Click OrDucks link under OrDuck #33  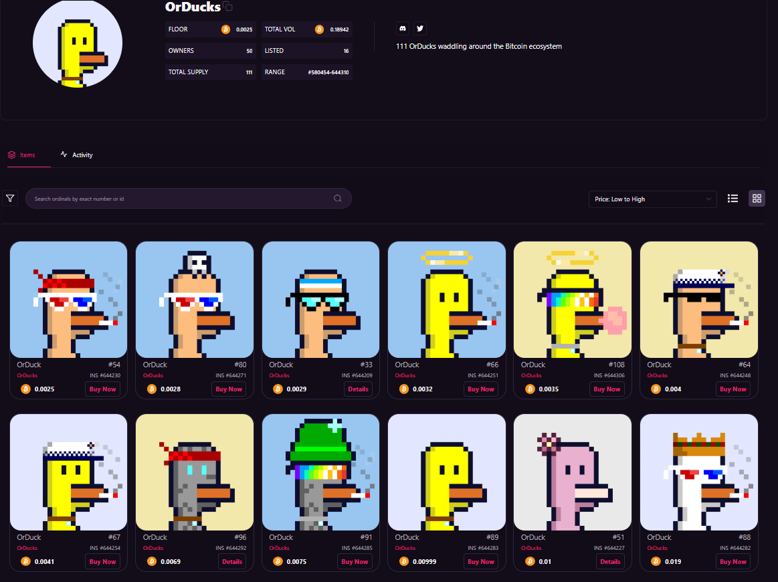(280, 375)
